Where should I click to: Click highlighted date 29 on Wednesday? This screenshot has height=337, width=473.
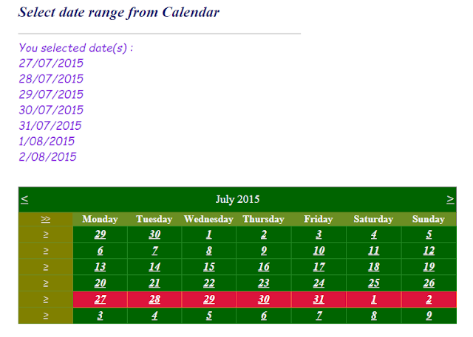(208, 299)
